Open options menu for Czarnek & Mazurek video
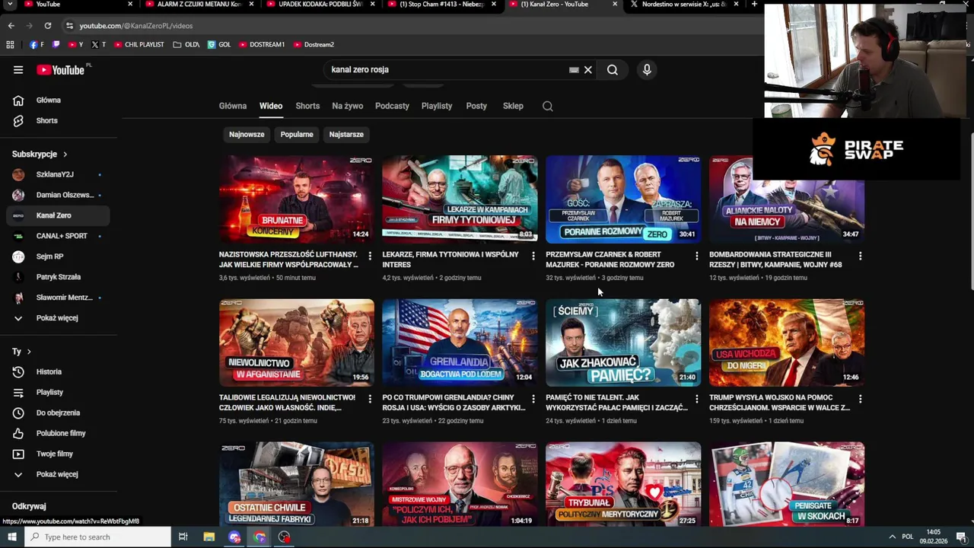The height and width of the screenshot is (548, 974). (697, 256)
